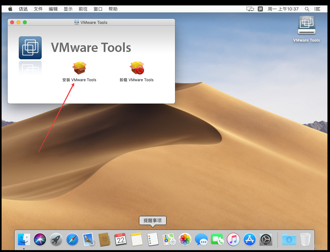Launch Safari from the Dock

(72, 240)
